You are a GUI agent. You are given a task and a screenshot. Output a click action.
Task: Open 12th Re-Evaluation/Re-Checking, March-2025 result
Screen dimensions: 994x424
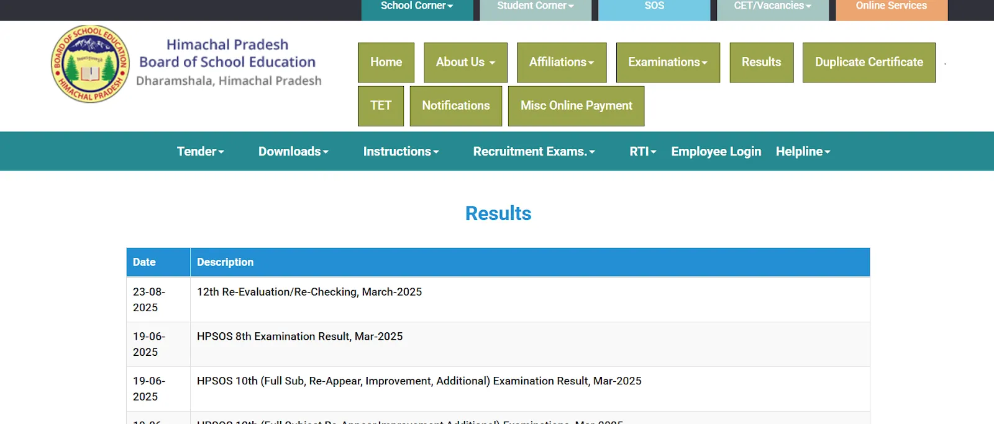point(309,292)
